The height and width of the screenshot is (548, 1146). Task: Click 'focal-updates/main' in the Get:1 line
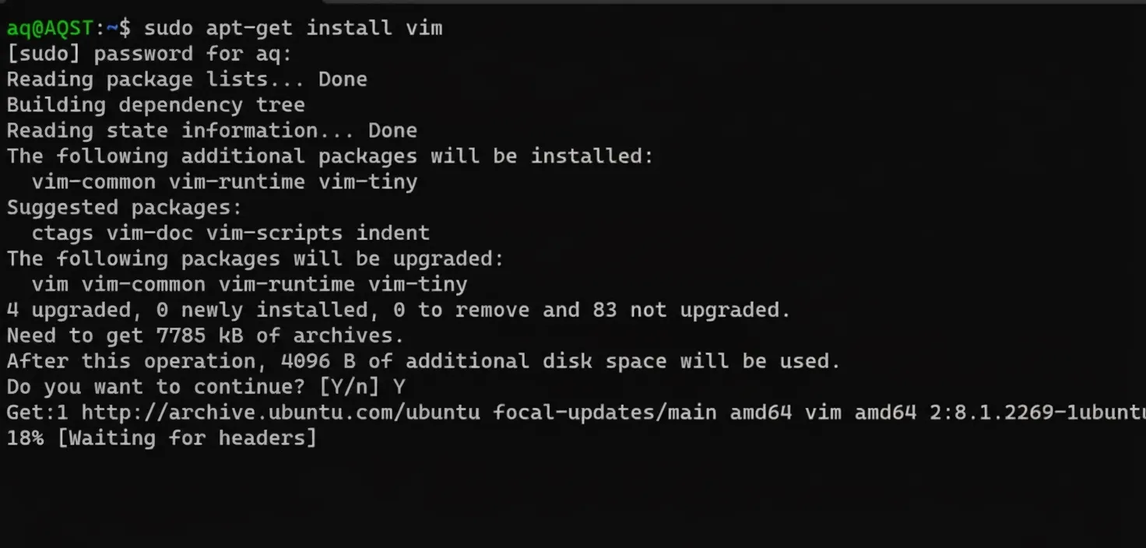tap(605, 412)
